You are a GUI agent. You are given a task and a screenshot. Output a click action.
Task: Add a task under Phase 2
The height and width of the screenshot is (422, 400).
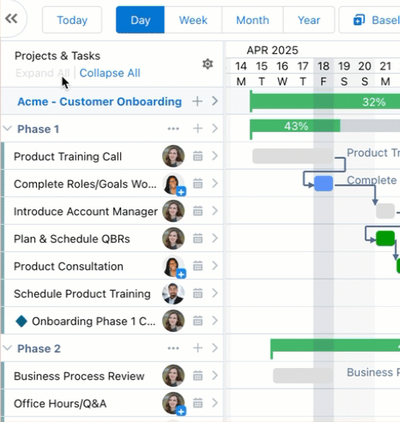197,348
